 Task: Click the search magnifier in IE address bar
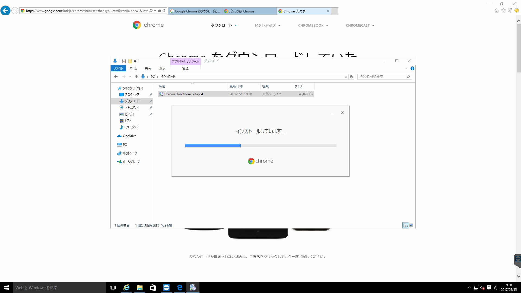(x=151, y=11)
